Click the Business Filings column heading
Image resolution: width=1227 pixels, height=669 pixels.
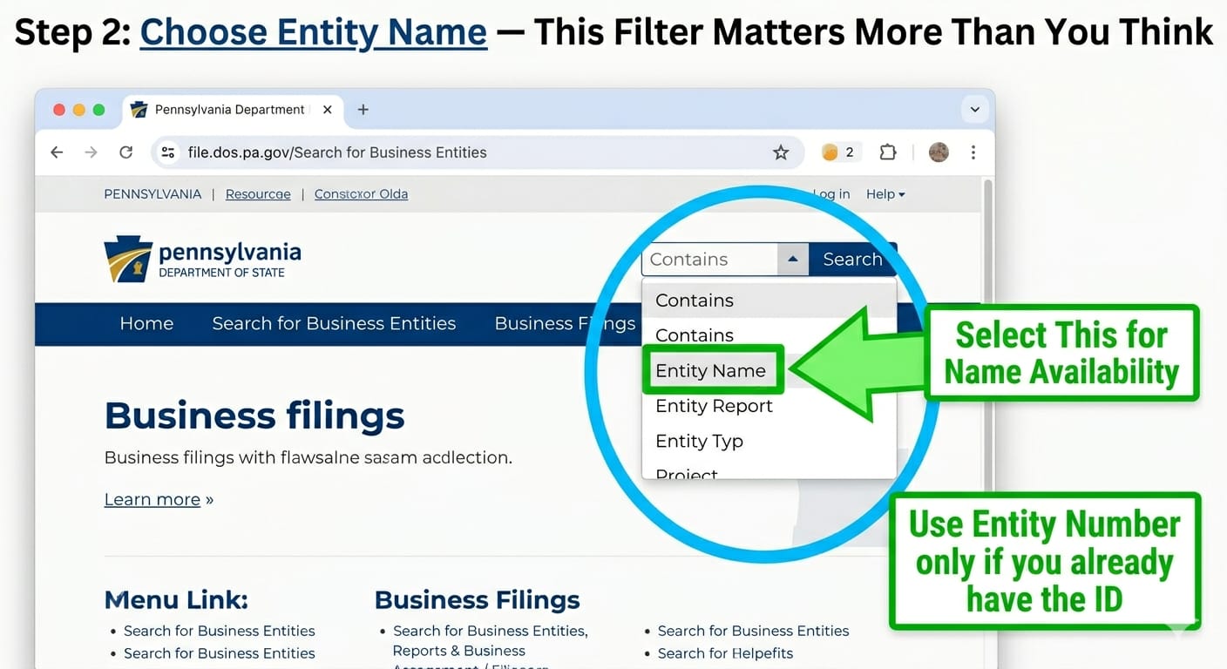click(x=478, y=600)
